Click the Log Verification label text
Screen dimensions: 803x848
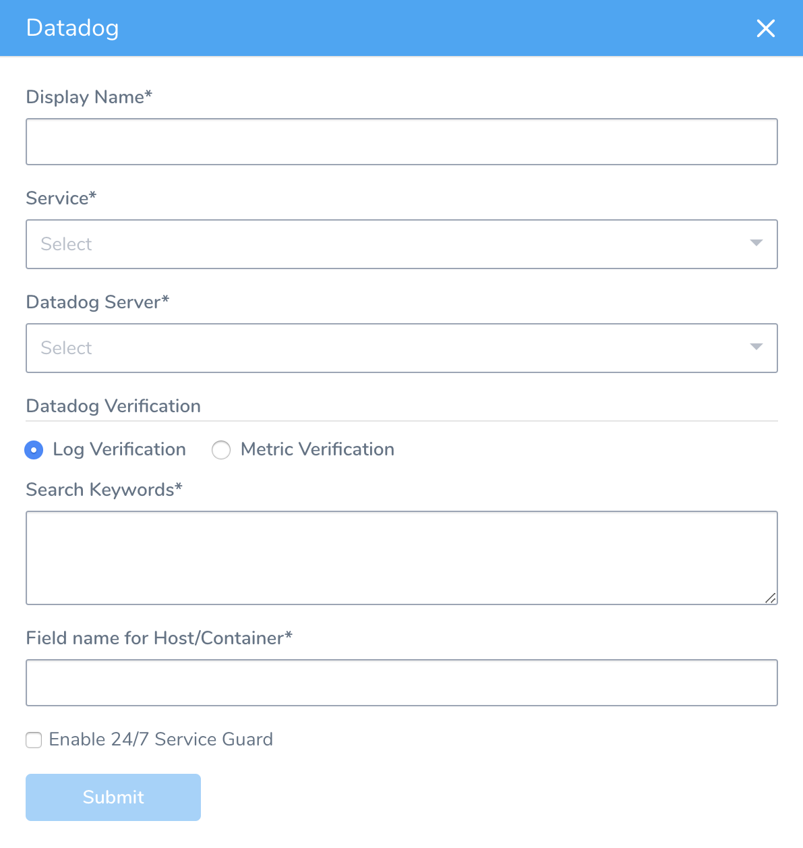[x=119, y=450]
